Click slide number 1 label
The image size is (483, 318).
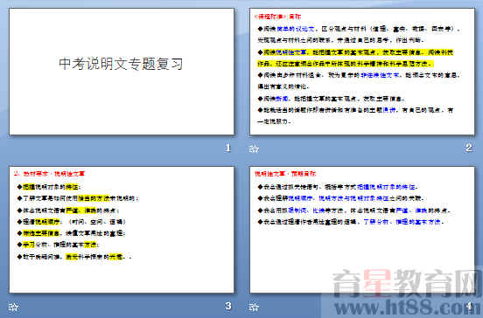tap(228, 148)
